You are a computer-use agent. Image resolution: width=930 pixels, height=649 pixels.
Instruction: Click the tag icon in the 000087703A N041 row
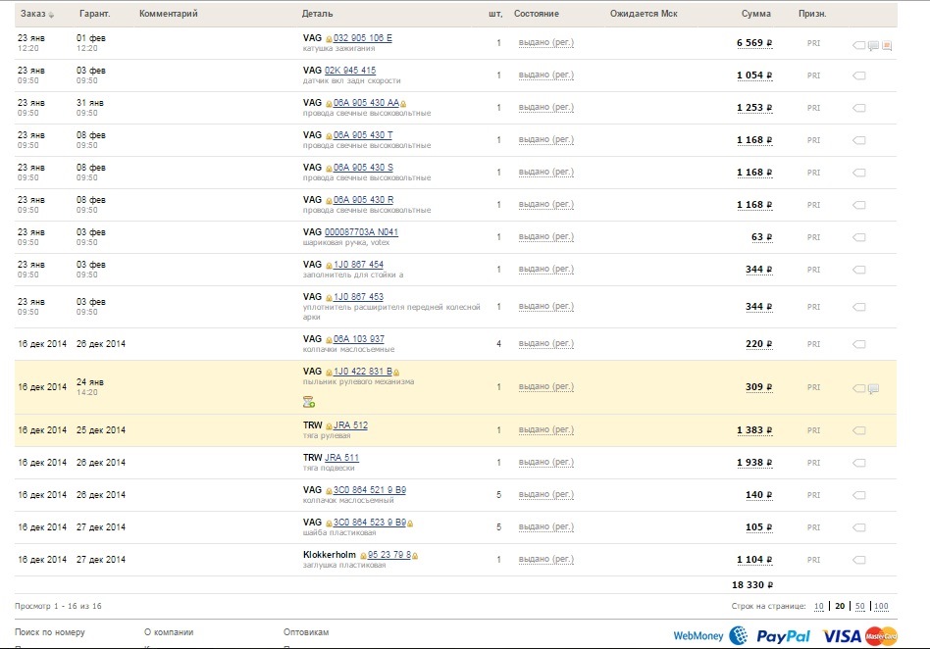coord(858,237)
